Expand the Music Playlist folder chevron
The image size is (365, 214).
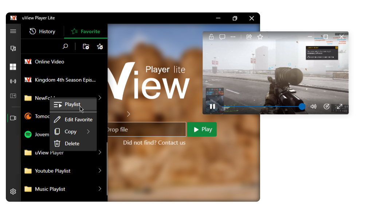pyautogui.click(x=100, y=189)
